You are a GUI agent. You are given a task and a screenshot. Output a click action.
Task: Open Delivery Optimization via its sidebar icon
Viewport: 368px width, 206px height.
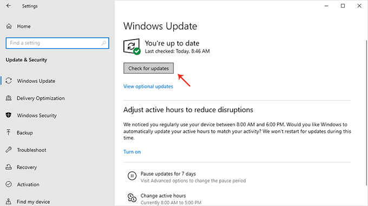point(9,98)
